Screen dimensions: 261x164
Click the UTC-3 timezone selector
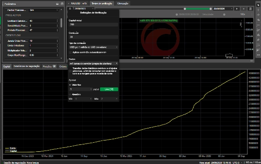(x=237, y=163)
